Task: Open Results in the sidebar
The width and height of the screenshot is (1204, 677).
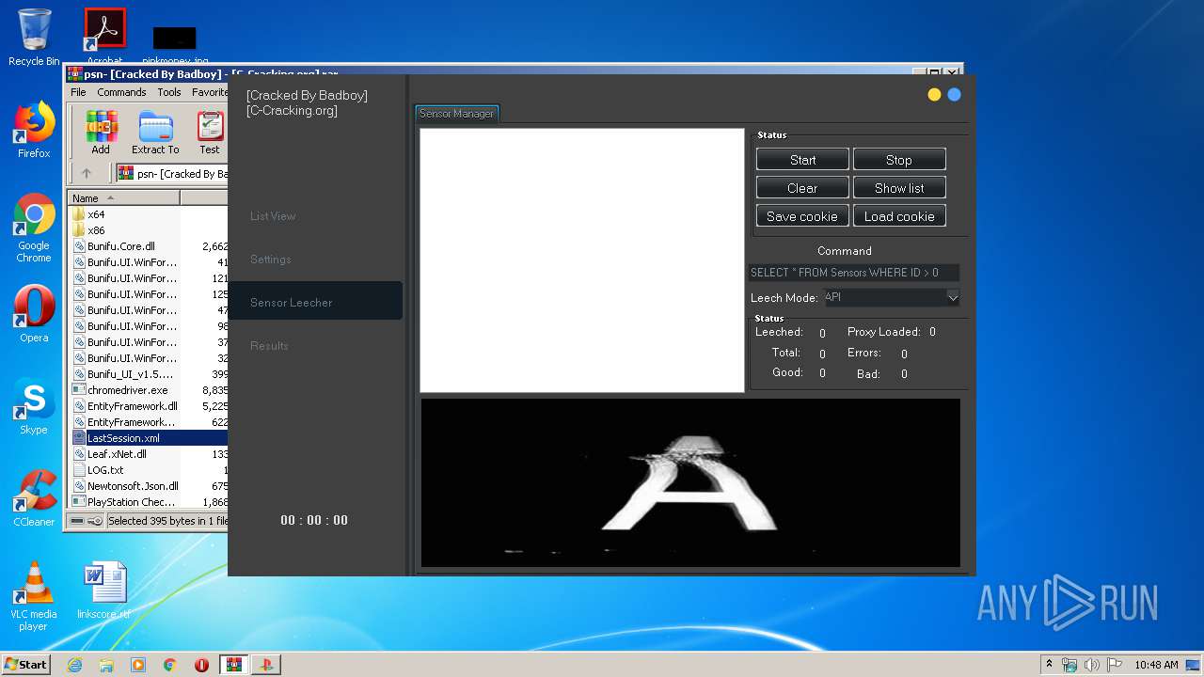Action: point(269,346)
